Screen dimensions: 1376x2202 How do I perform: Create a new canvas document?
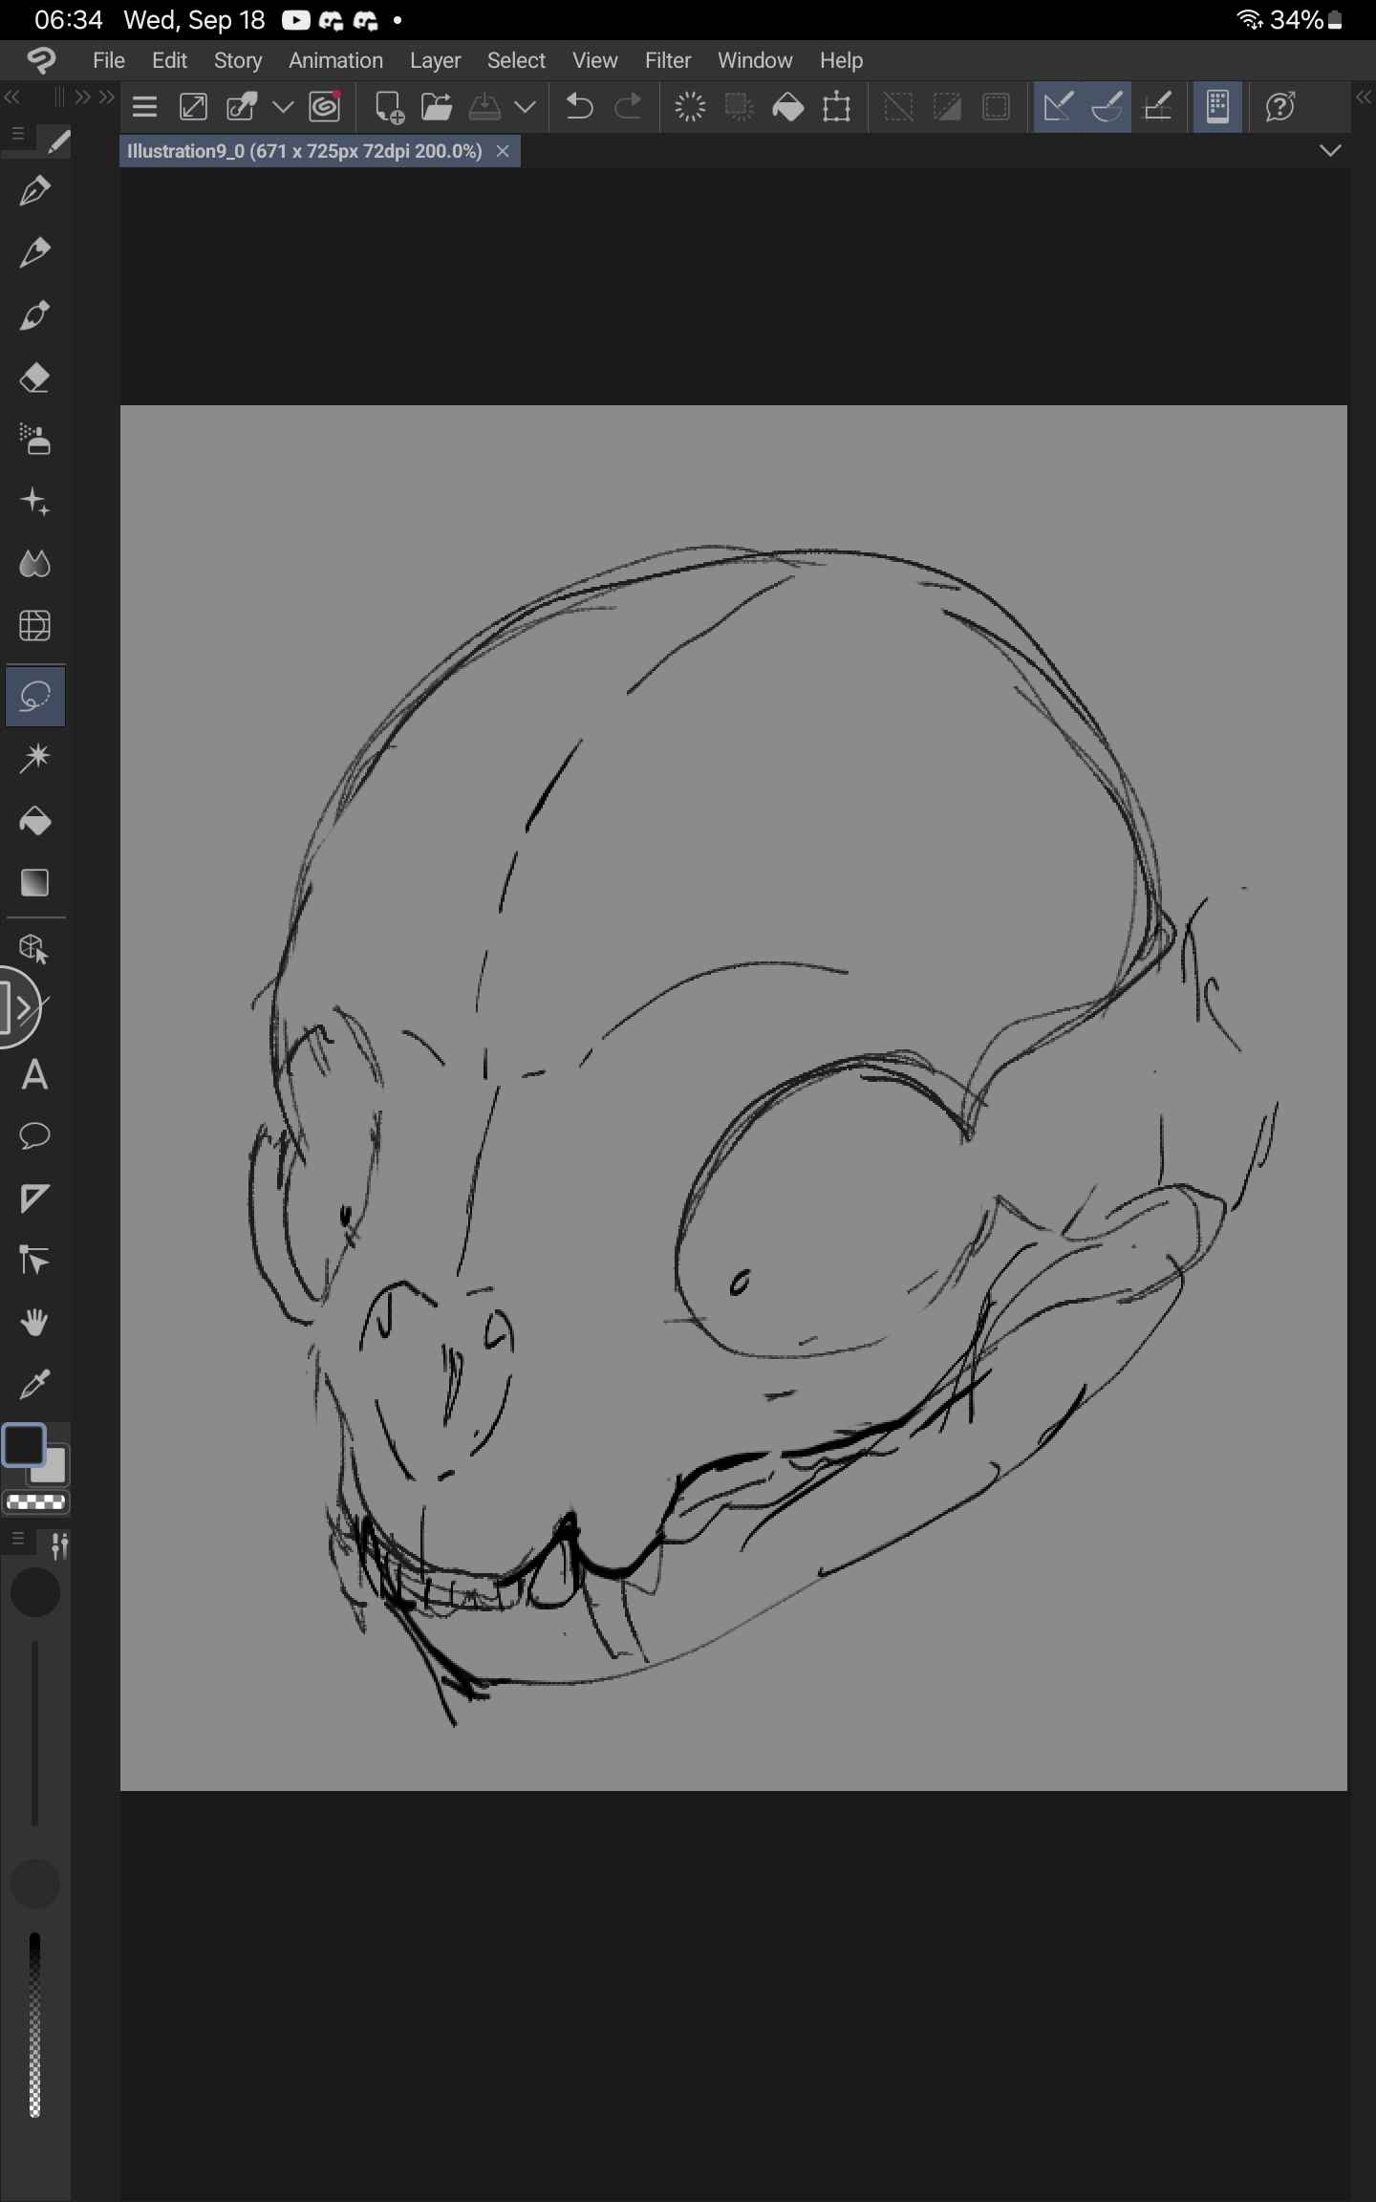[x=388, y=107]
